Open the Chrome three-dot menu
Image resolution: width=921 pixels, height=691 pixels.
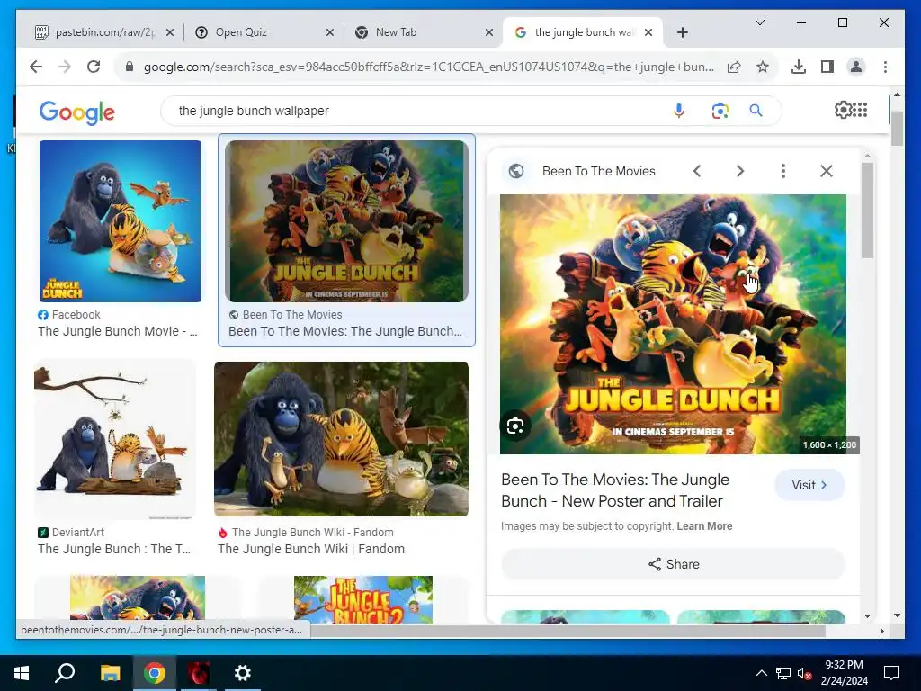[x=885, y=67]
